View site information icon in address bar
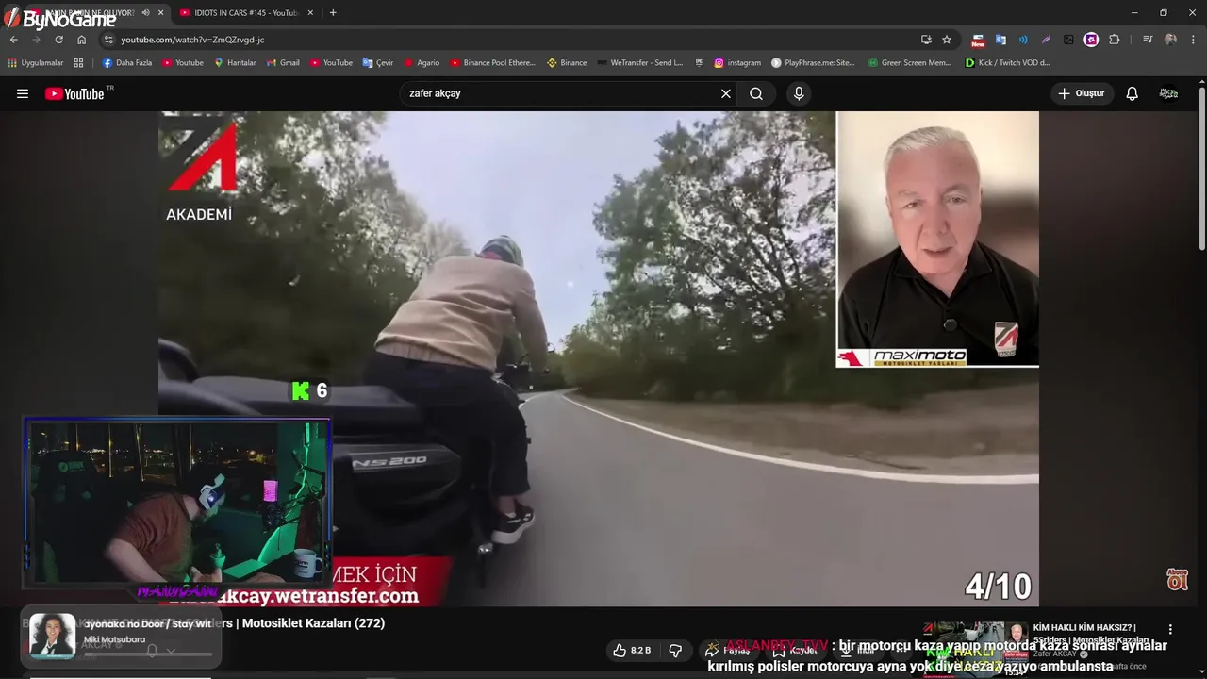 coord(108,40)
